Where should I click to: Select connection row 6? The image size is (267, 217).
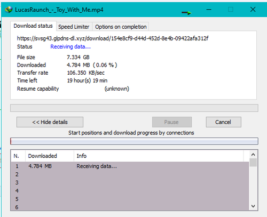[x=130, y=207]
